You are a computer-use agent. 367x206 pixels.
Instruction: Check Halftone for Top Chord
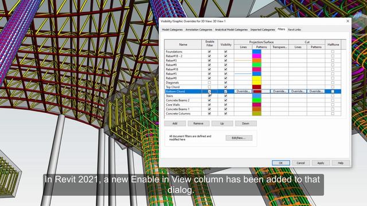(x=333, y=87)
